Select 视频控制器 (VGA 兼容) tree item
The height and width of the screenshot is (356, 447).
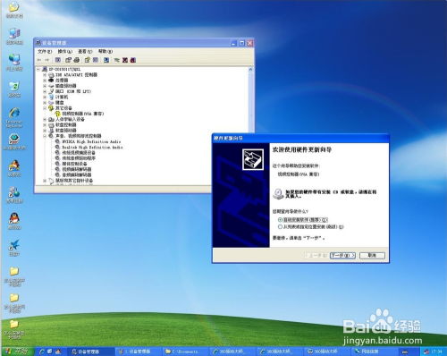coord(83,114)
